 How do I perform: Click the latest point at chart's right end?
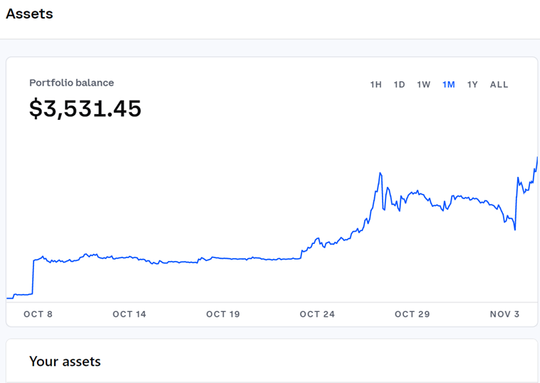[537, 158]
